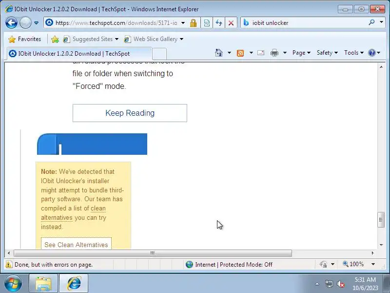Screen dimensions: 390x293
Task: Click the Read Mail envelope icon
Action: coord(261,53)
